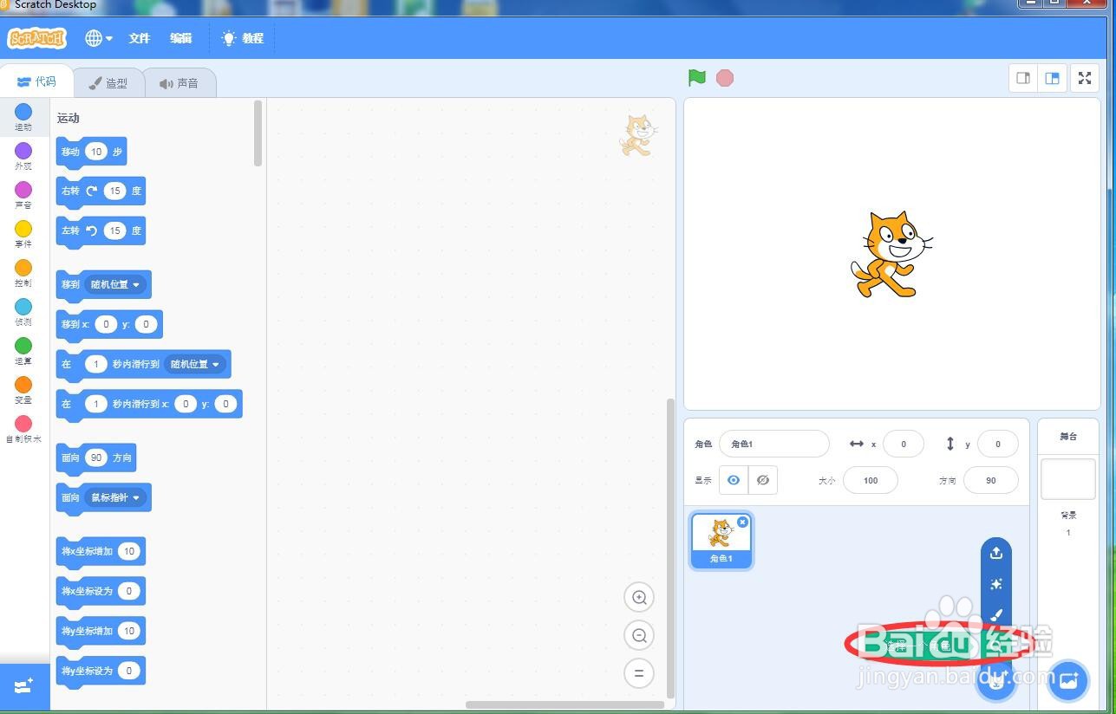Select the 角色1 sprite thumbnail
The image size is (1116, 714).
click(721, 541)
